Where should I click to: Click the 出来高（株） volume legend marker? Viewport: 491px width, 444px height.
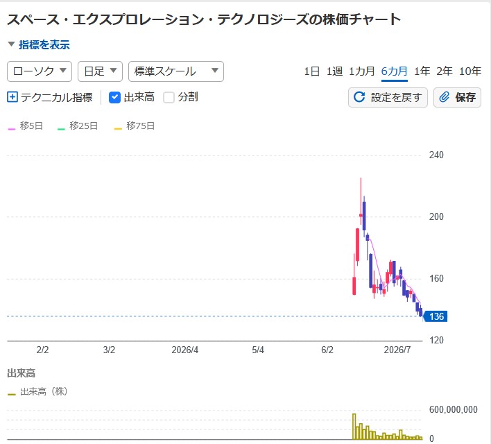coord(12,394)
